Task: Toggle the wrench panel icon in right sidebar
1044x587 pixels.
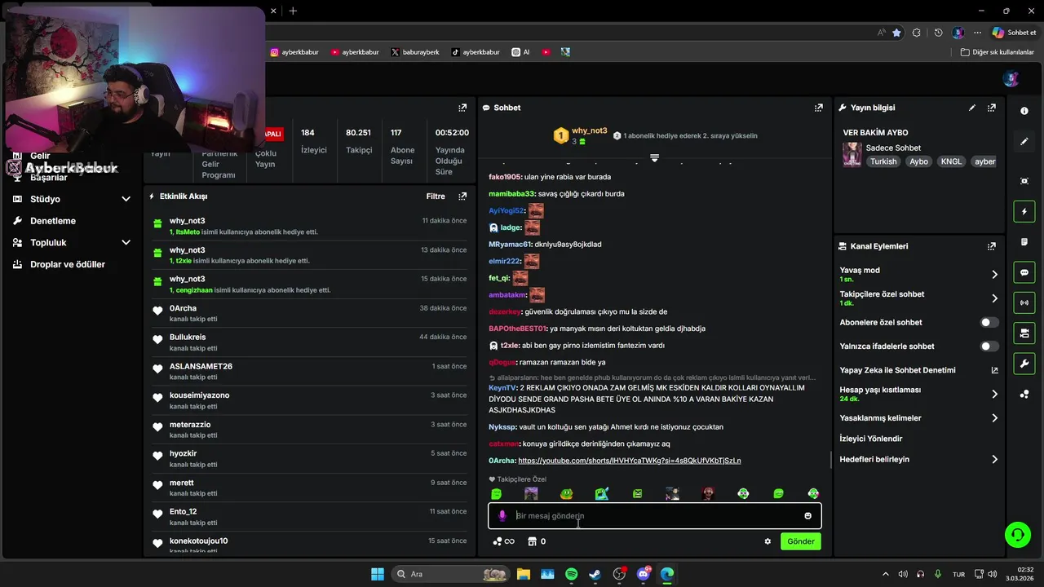Action: (1024, 363)
